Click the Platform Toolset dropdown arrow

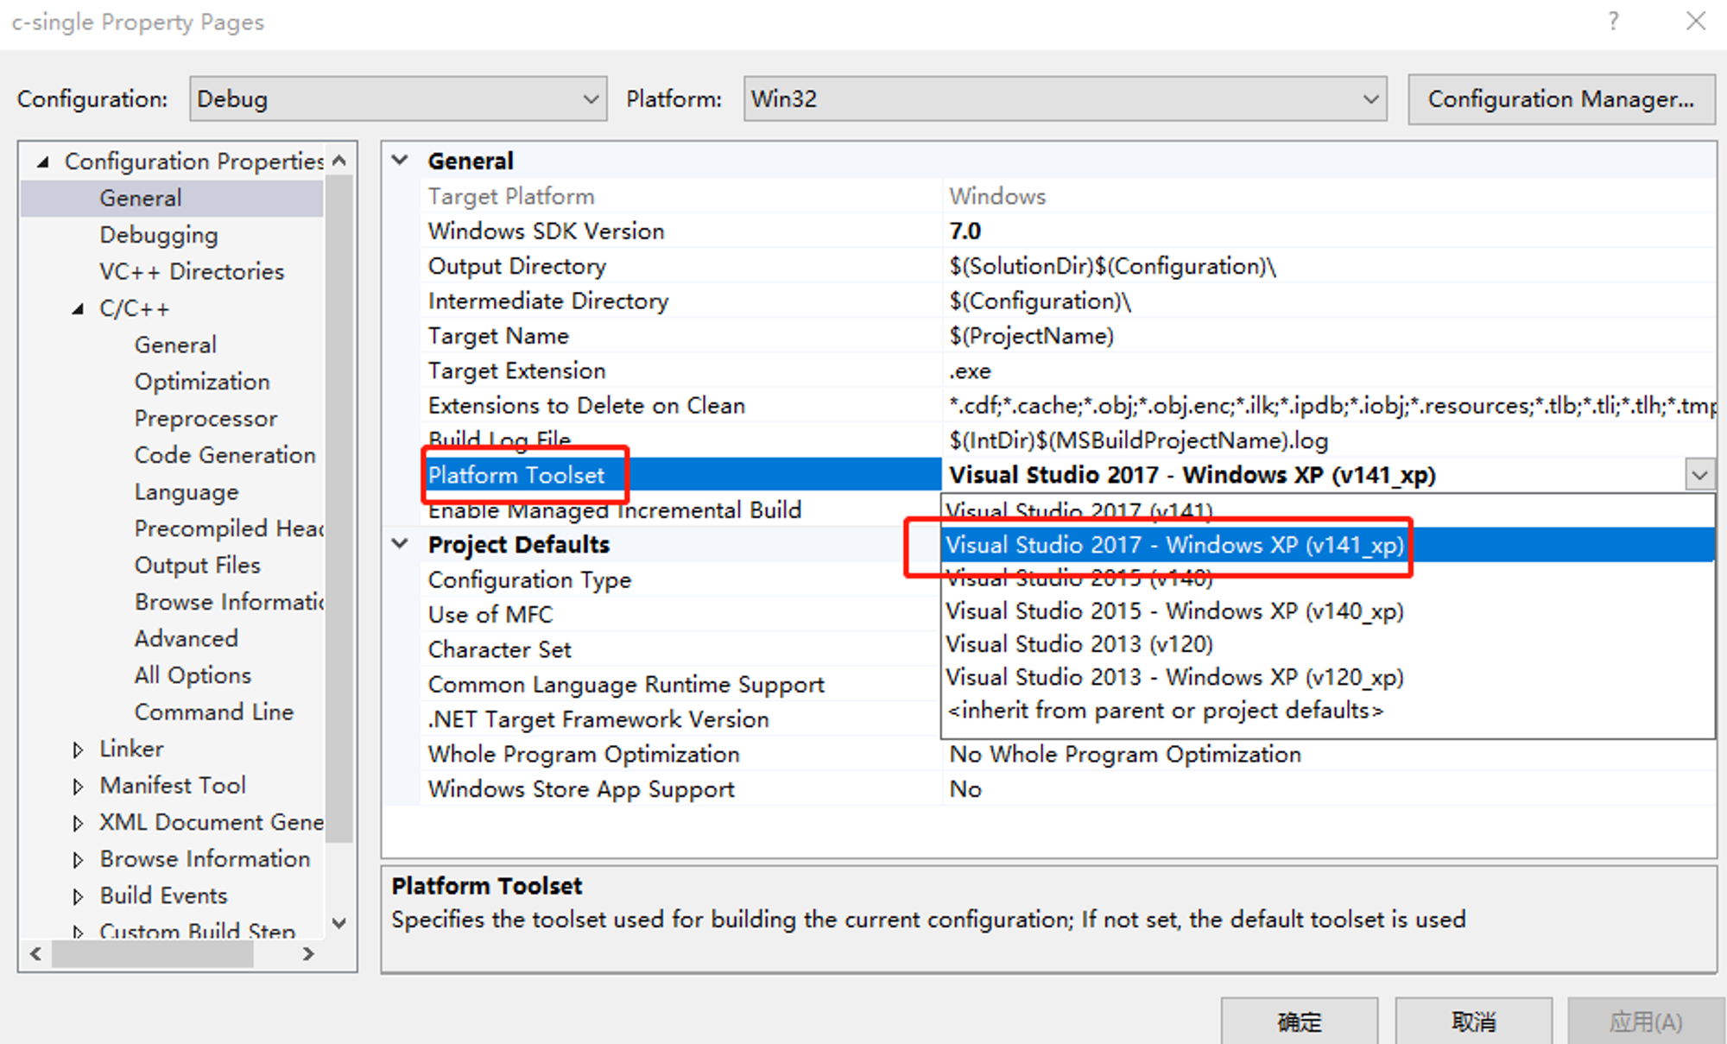(x=1699, y=474)
